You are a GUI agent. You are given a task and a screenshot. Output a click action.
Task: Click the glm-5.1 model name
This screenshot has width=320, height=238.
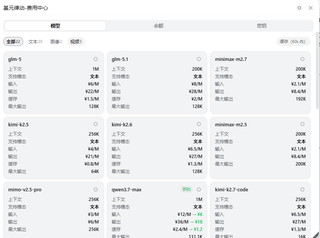click(120, 59)
